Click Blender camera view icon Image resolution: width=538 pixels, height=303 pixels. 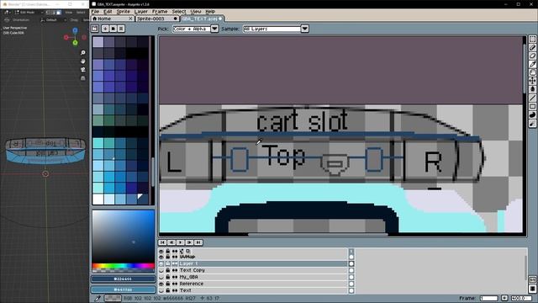pos(82,70)
